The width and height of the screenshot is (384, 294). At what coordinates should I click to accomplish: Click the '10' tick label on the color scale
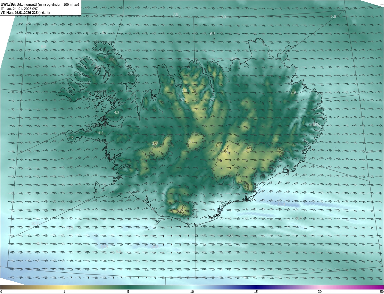[192, 292]
